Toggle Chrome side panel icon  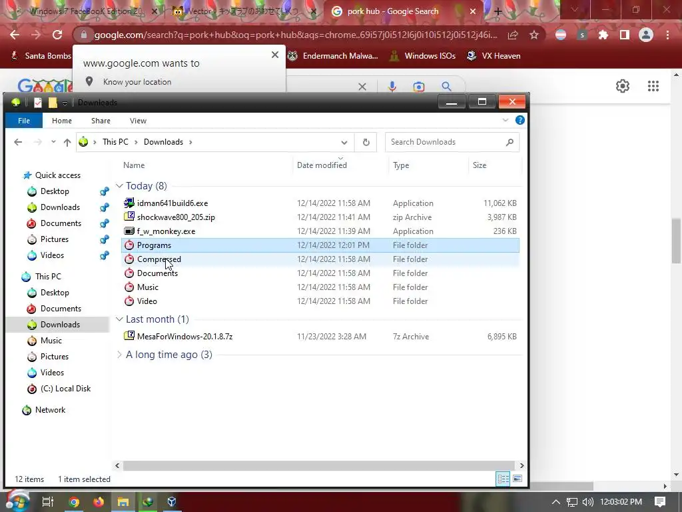625,35
